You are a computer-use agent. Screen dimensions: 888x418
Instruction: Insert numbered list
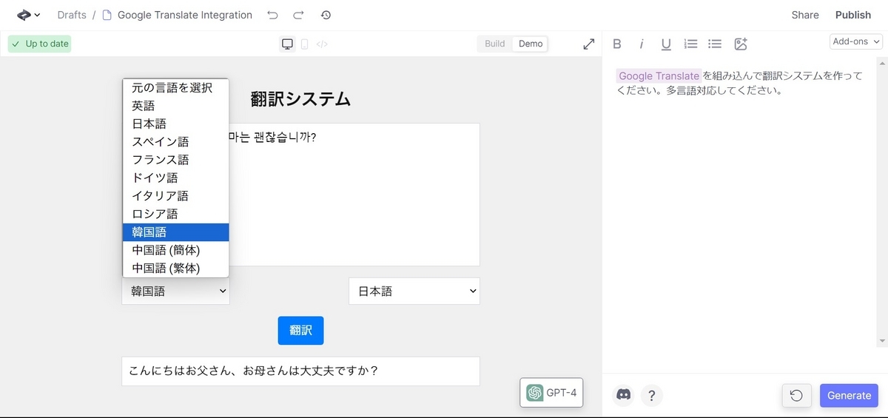point(690,44)
